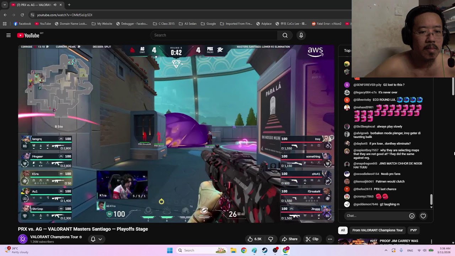Open the Debugger - Facebo... bookmark
This screenshot has height=256, width=455.
click(132, 24)
